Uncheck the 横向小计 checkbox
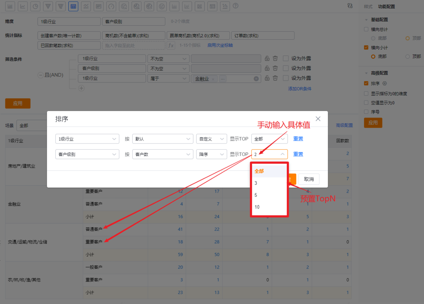 [x=366, y=48]
